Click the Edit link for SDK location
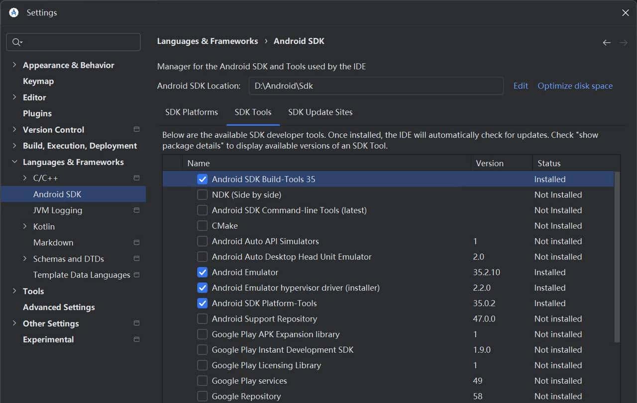Viewport: 637px width, 403px height. [521, 86]
